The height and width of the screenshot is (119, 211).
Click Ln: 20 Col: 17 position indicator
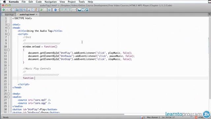tap(168, 117)
